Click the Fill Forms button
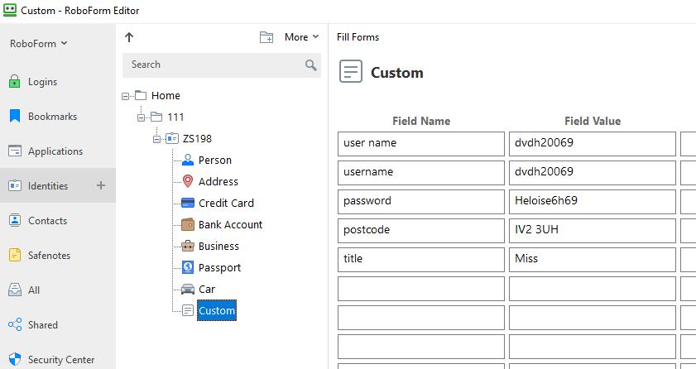696x369 pixels. 358,37
